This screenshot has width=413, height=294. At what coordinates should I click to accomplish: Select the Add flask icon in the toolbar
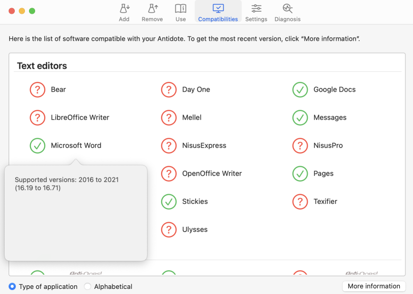click(x=124, y=11)
